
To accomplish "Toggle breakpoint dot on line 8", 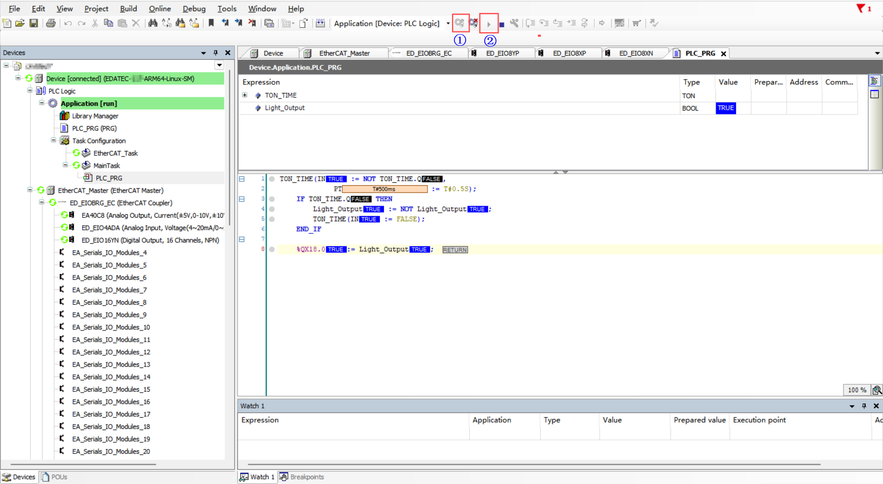I will coord(272,249).
